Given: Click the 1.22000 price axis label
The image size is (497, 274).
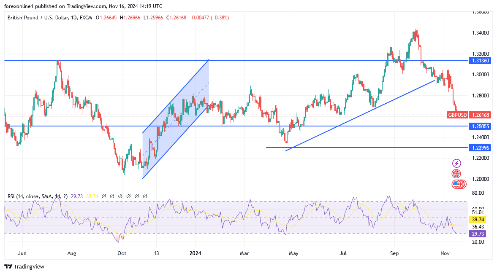Looking at the screenshot, I should [x=481, y=158].
